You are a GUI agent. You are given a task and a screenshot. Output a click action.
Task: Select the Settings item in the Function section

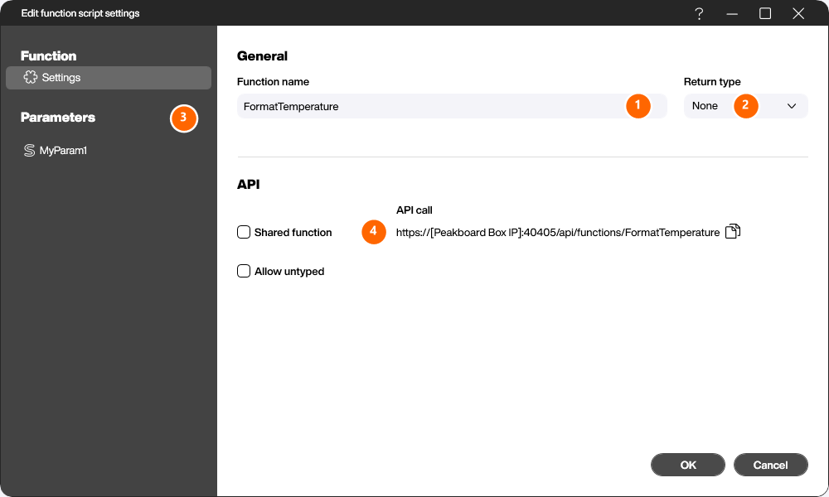[x=109, y=78]
